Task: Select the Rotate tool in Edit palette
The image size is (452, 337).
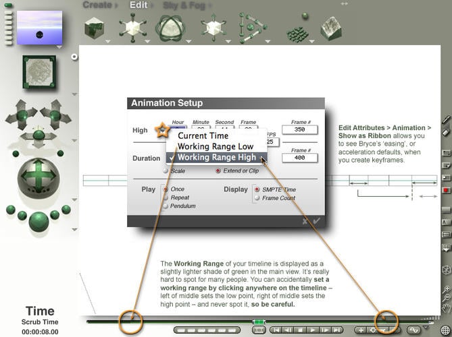Action: click(170, 28)
